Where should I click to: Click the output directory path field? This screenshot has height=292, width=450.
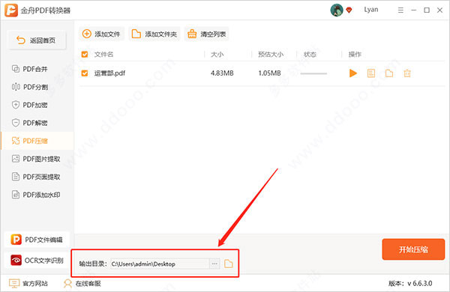click(160, 264)
